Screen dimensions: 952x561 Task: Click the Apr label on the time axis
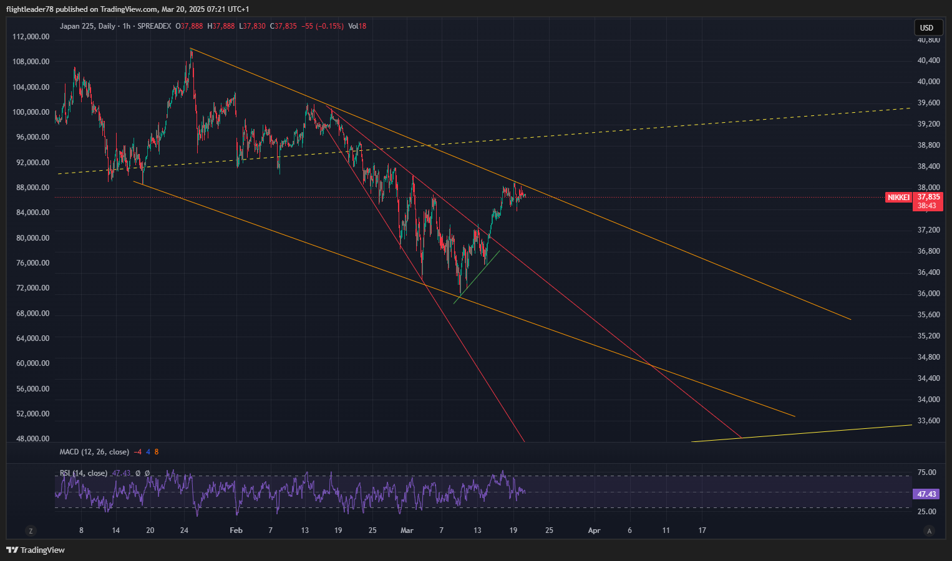594,530
